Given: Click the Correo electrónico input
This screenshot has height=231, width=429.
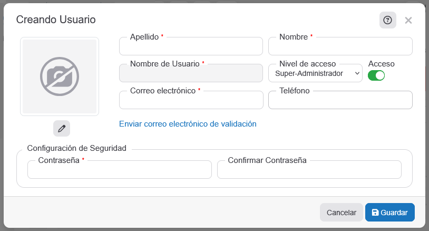Looking at the screenshot, I should click(x=191, y=101).
